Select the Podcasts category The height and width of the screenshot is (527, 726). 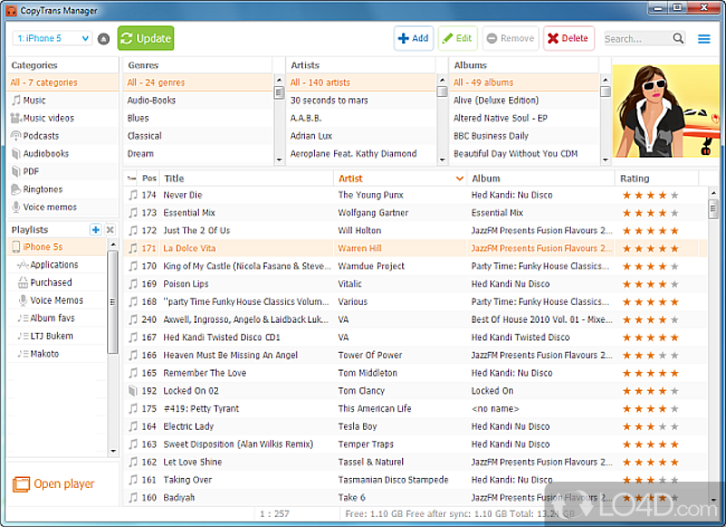pos(63,136)
